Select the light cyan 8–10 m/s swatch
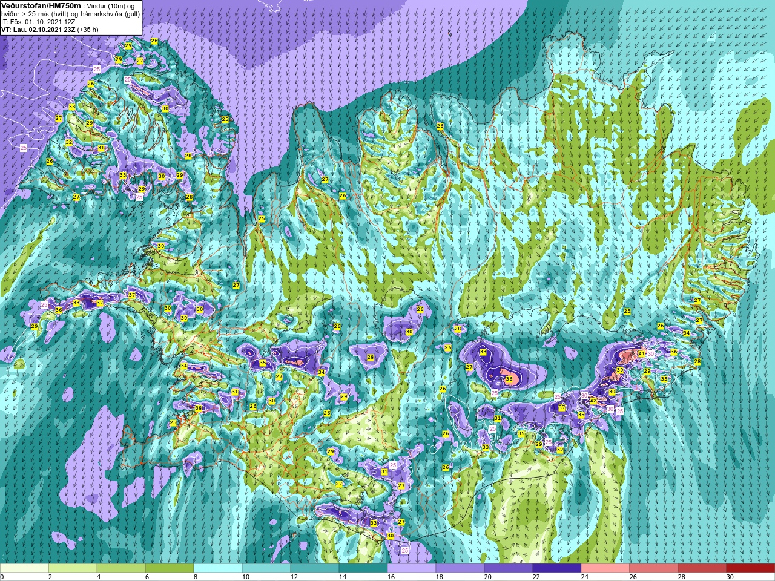Image resolution: width=775 pixels, height=581 pixels. pyautogui.click(x=218, y=568)
